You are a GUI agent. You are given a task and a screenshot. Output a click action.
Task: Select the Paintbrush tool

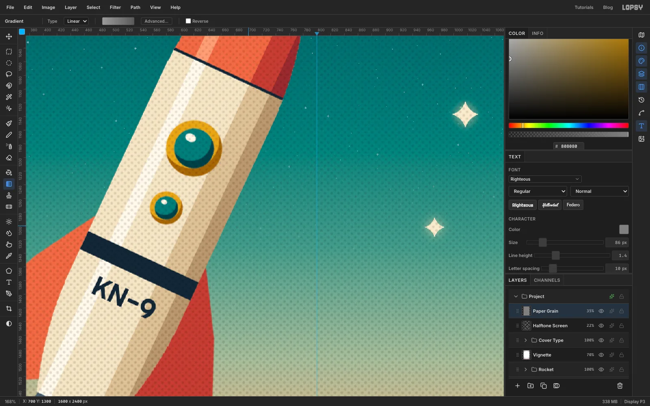[9, 123]
